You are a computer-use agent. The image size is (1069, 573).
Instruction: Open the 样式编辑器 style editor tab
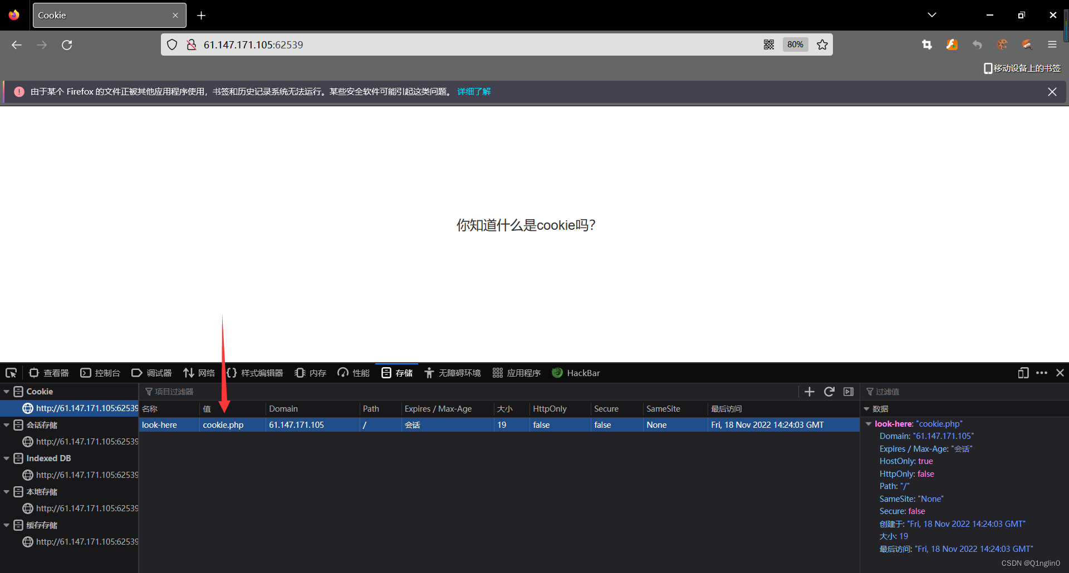pos(255,373)
